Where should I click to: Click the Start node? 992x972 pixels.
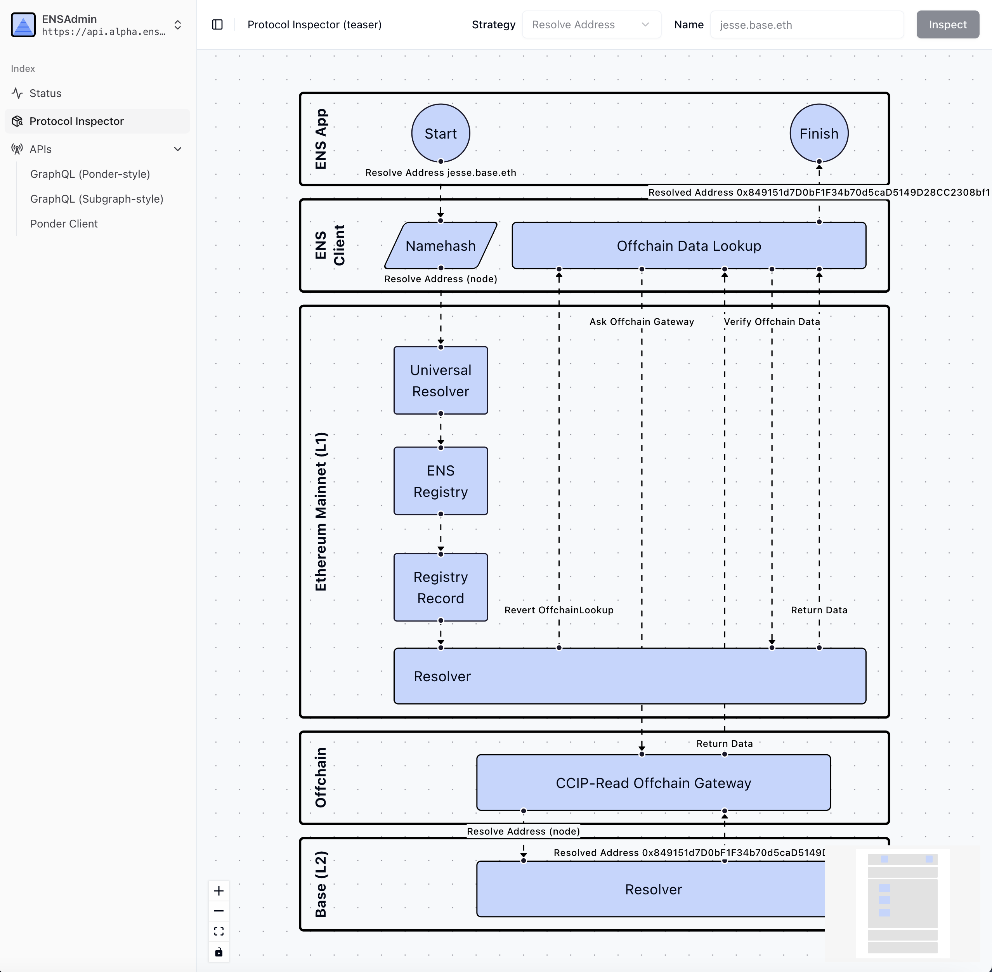[x=441, y=133]
